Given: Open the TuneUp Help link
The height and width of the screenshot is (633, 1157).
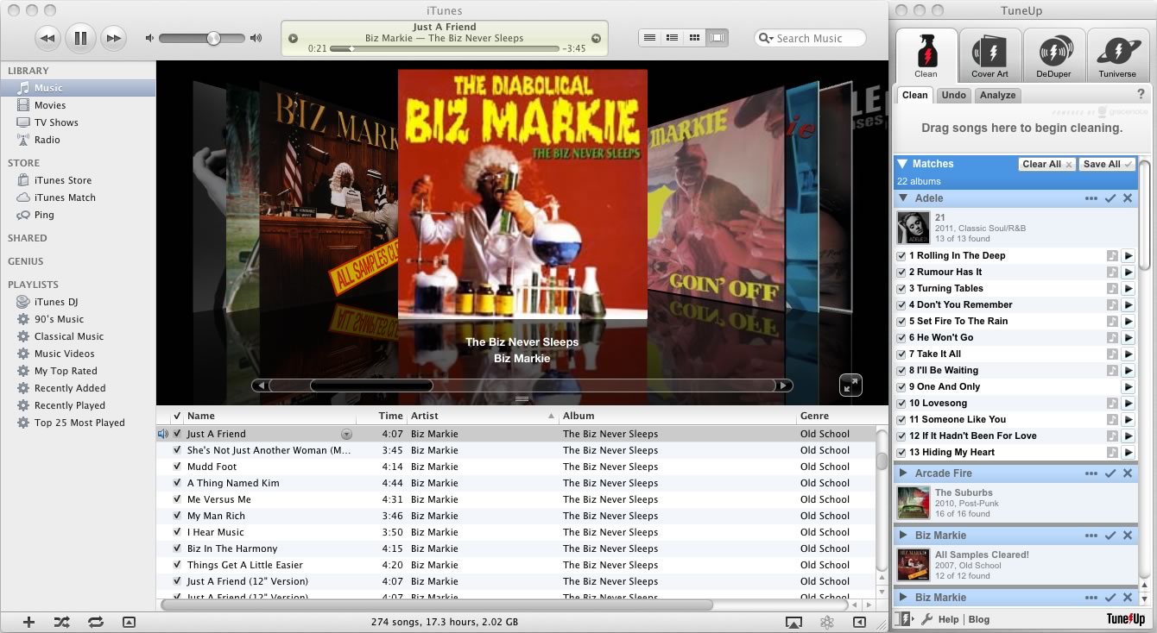Looking at the screenshot, I should pyautogui.click(x=948, y=619).
